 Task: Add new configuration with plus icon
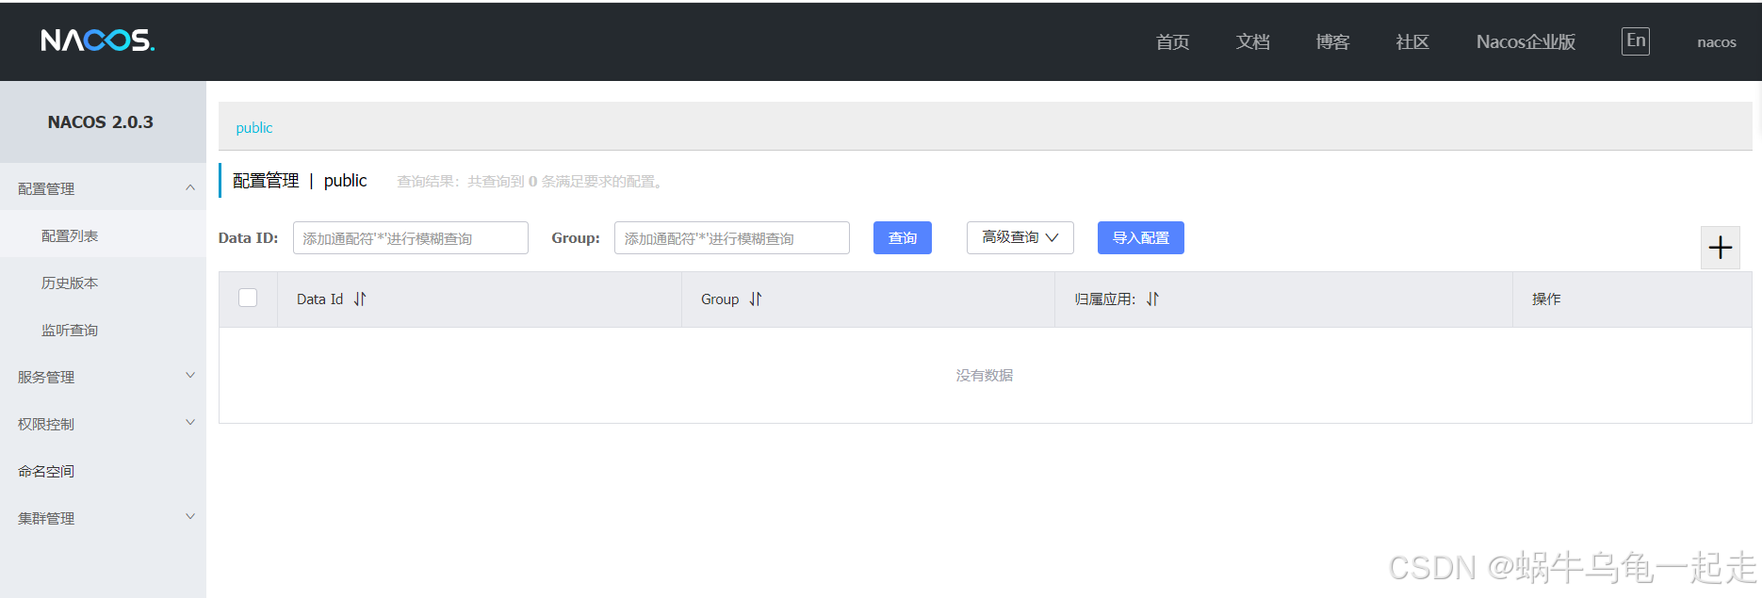tap(1721, 248)
